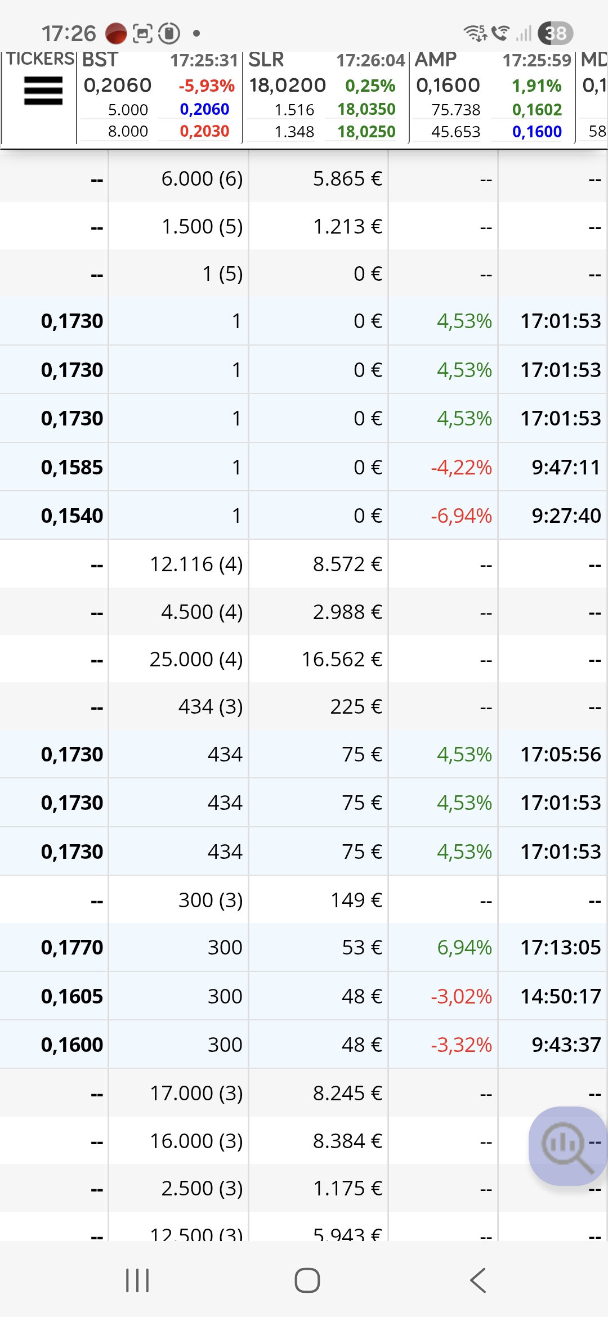Tap the red recording dot in status bar

coord(116,34)
